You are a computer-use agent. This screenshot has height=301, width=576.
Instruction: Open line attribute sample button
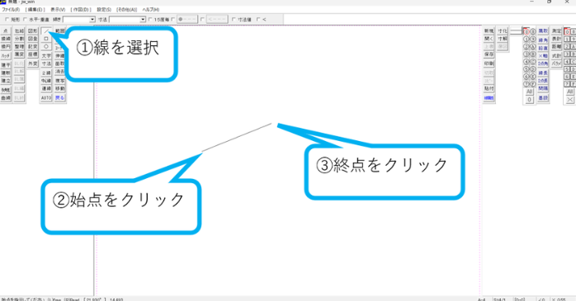516,31
